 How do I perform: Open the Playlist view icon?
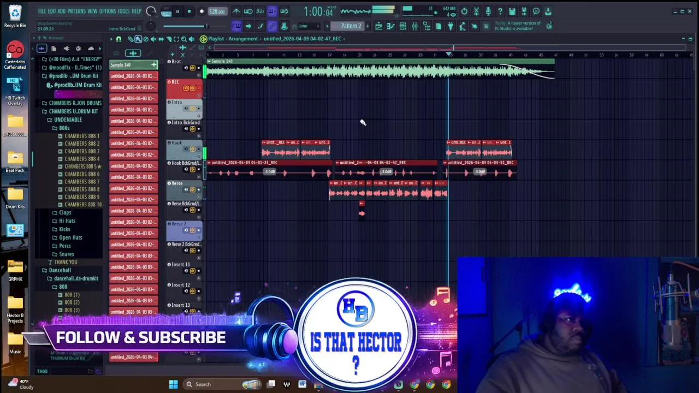(x=378, y=26)
